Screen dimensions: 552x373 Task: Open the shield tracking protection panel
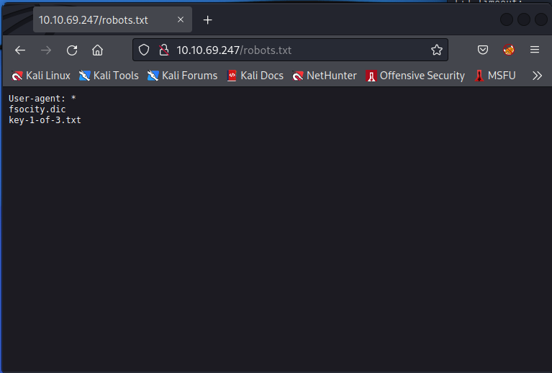(144, 50)
